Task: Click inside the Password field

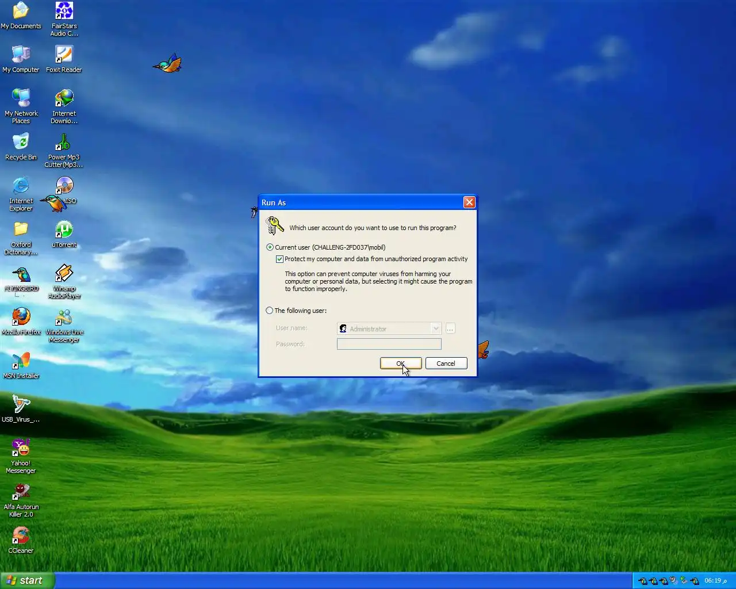Action: [389, 344]
